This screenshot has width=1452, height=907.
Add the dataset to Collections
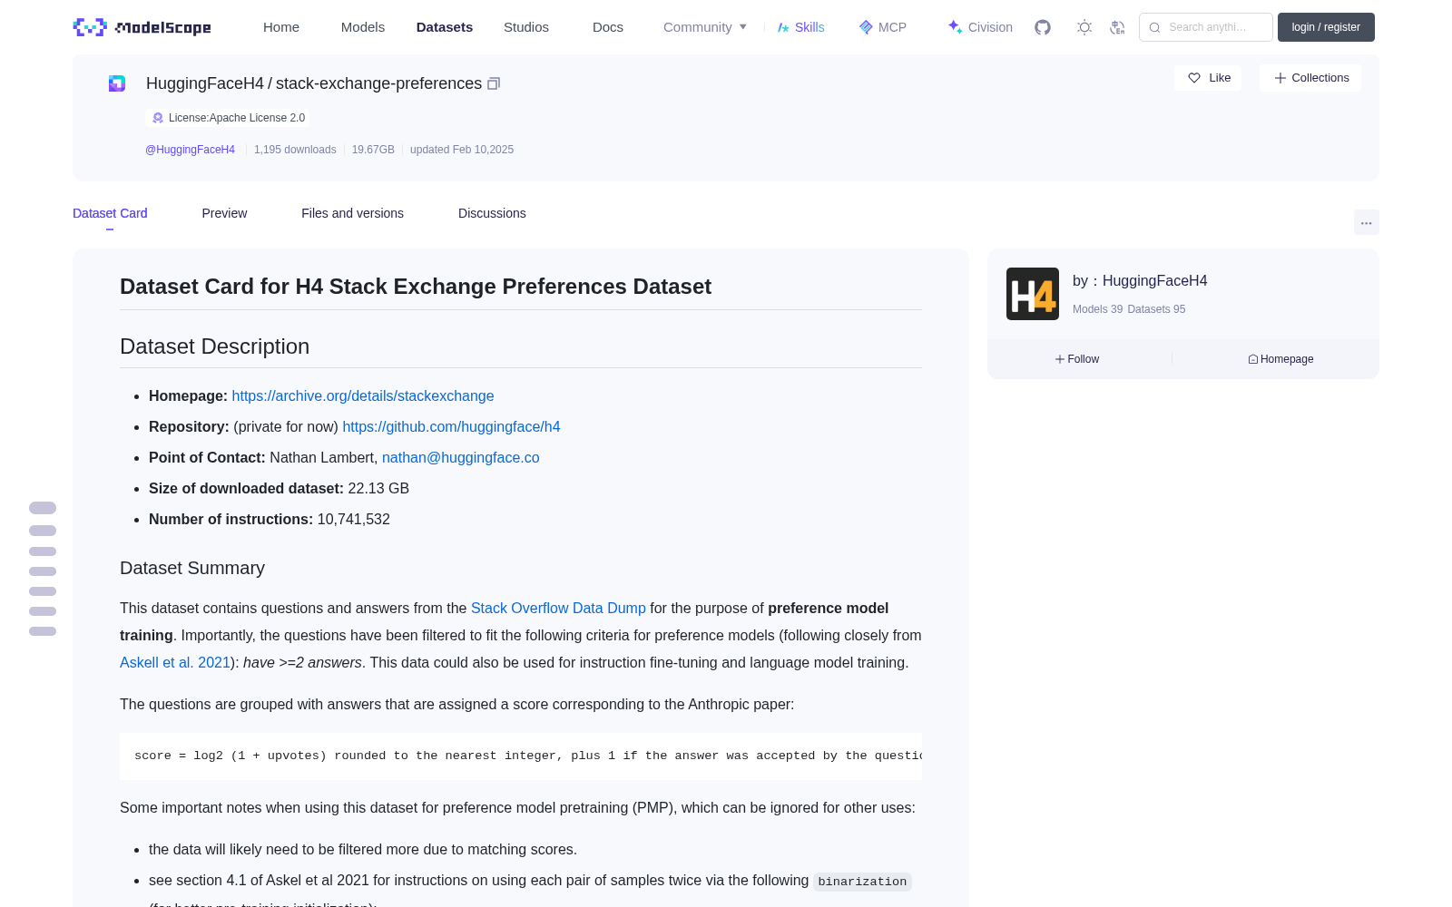(x=1310, y=78)
